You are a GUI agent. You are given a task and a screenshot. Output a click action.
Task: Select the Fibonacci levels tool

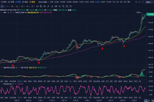22,6
